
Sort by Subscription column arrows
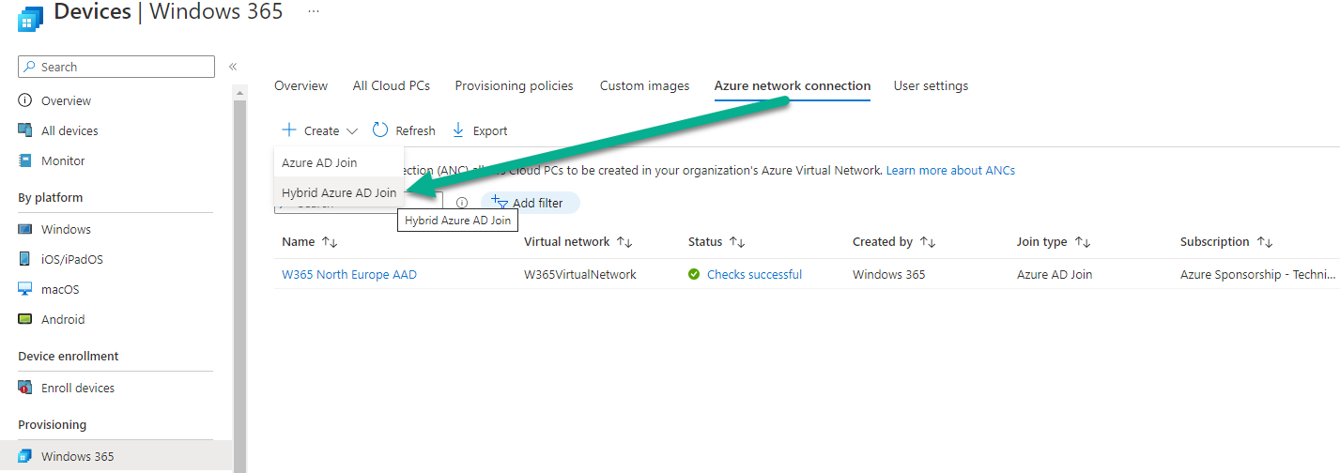(x=1265, y=242)
